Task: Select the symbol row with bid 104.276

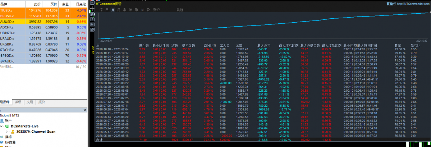Action: [x=44, y=10]
